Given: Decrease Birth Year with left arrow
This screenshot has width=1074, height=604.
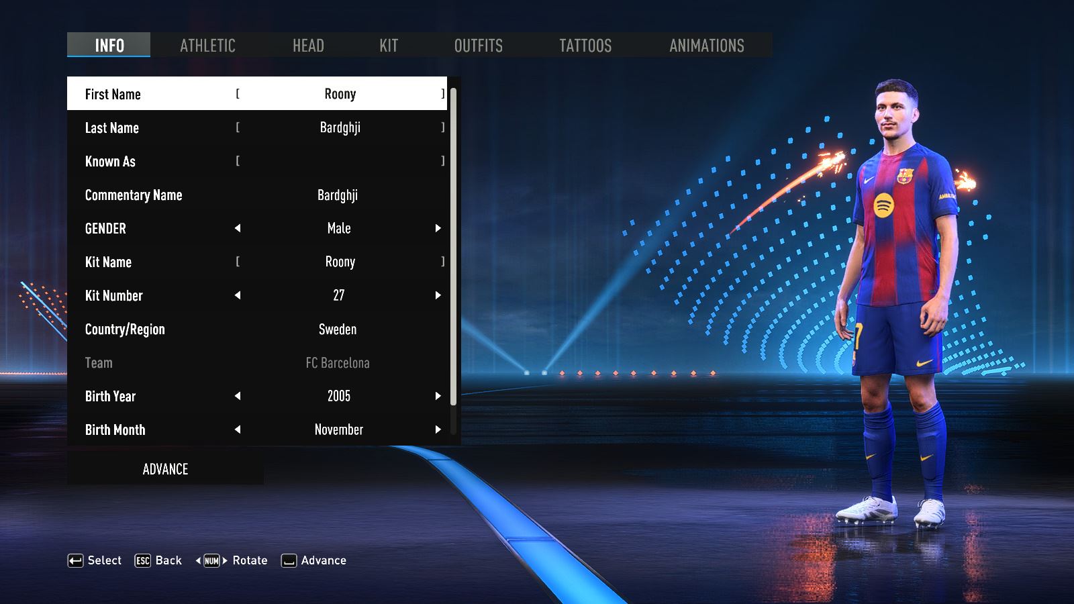Looking at the screenshot, I should (x=238, y=396).
